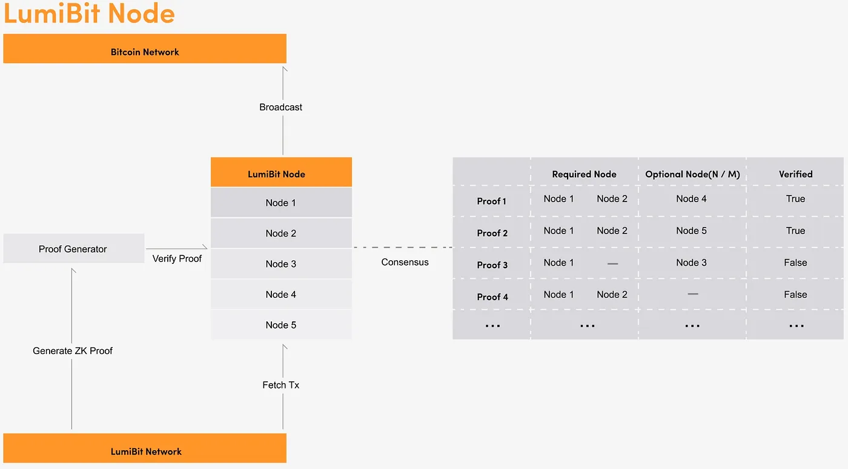
Task: Click the LumiBit Node page title
Action: (90, 13)
